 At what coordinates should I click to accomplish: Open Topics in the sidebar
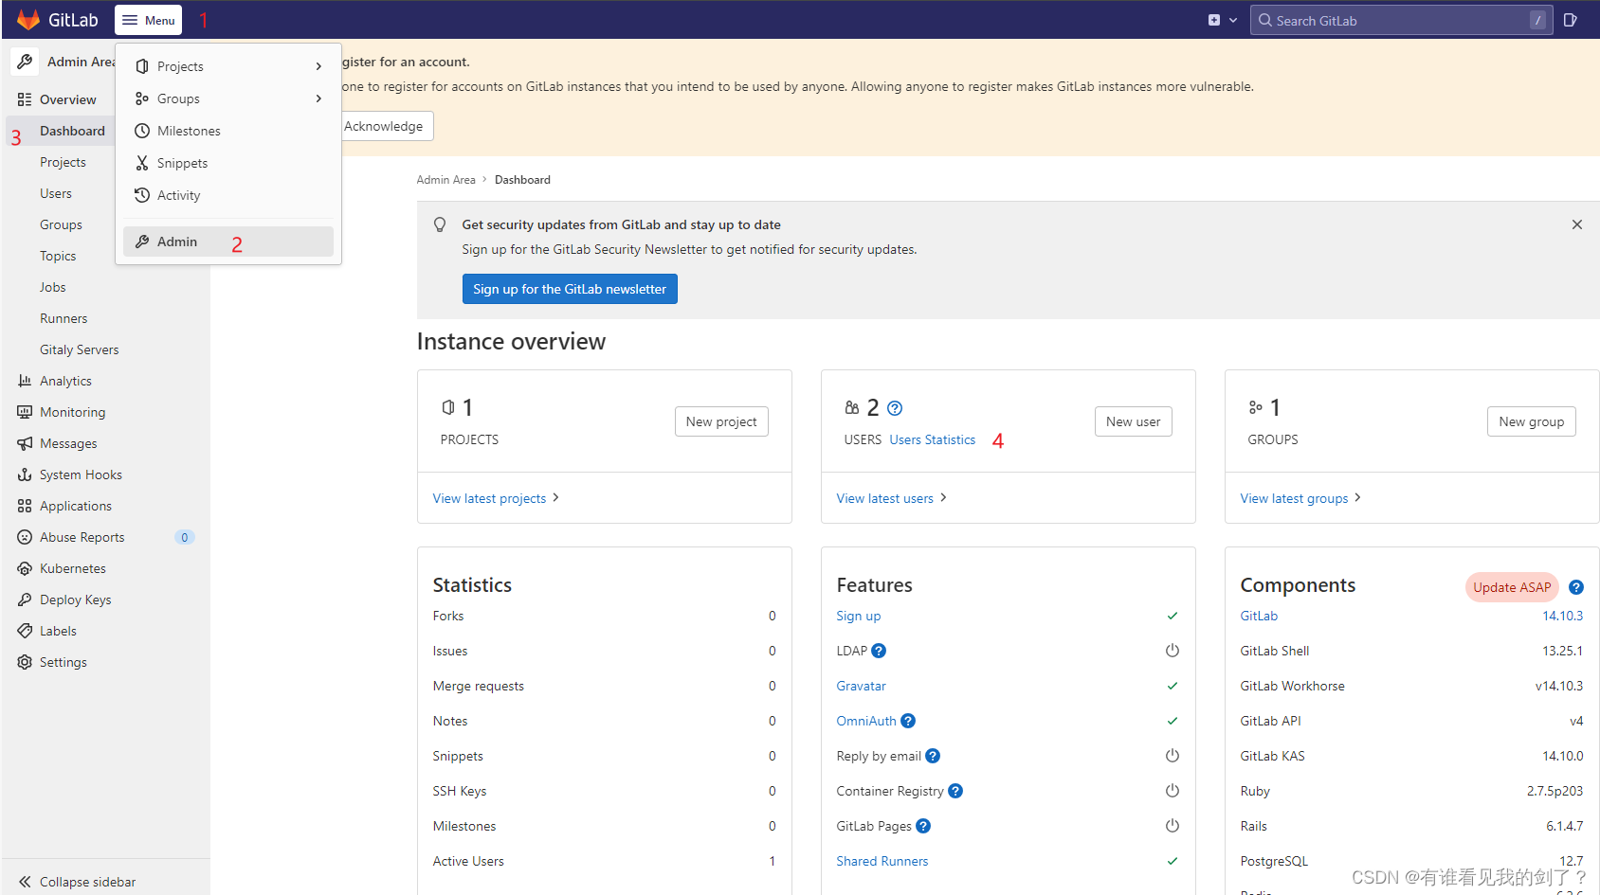pos(58,256)
